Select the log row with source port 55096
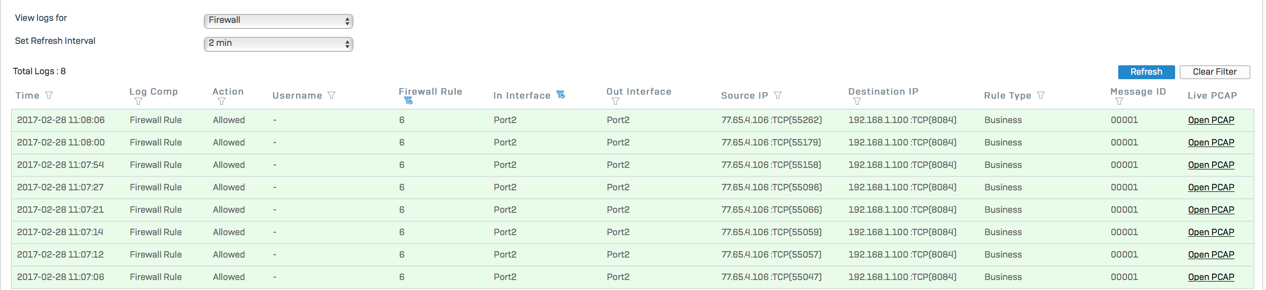 pos(633,187)
